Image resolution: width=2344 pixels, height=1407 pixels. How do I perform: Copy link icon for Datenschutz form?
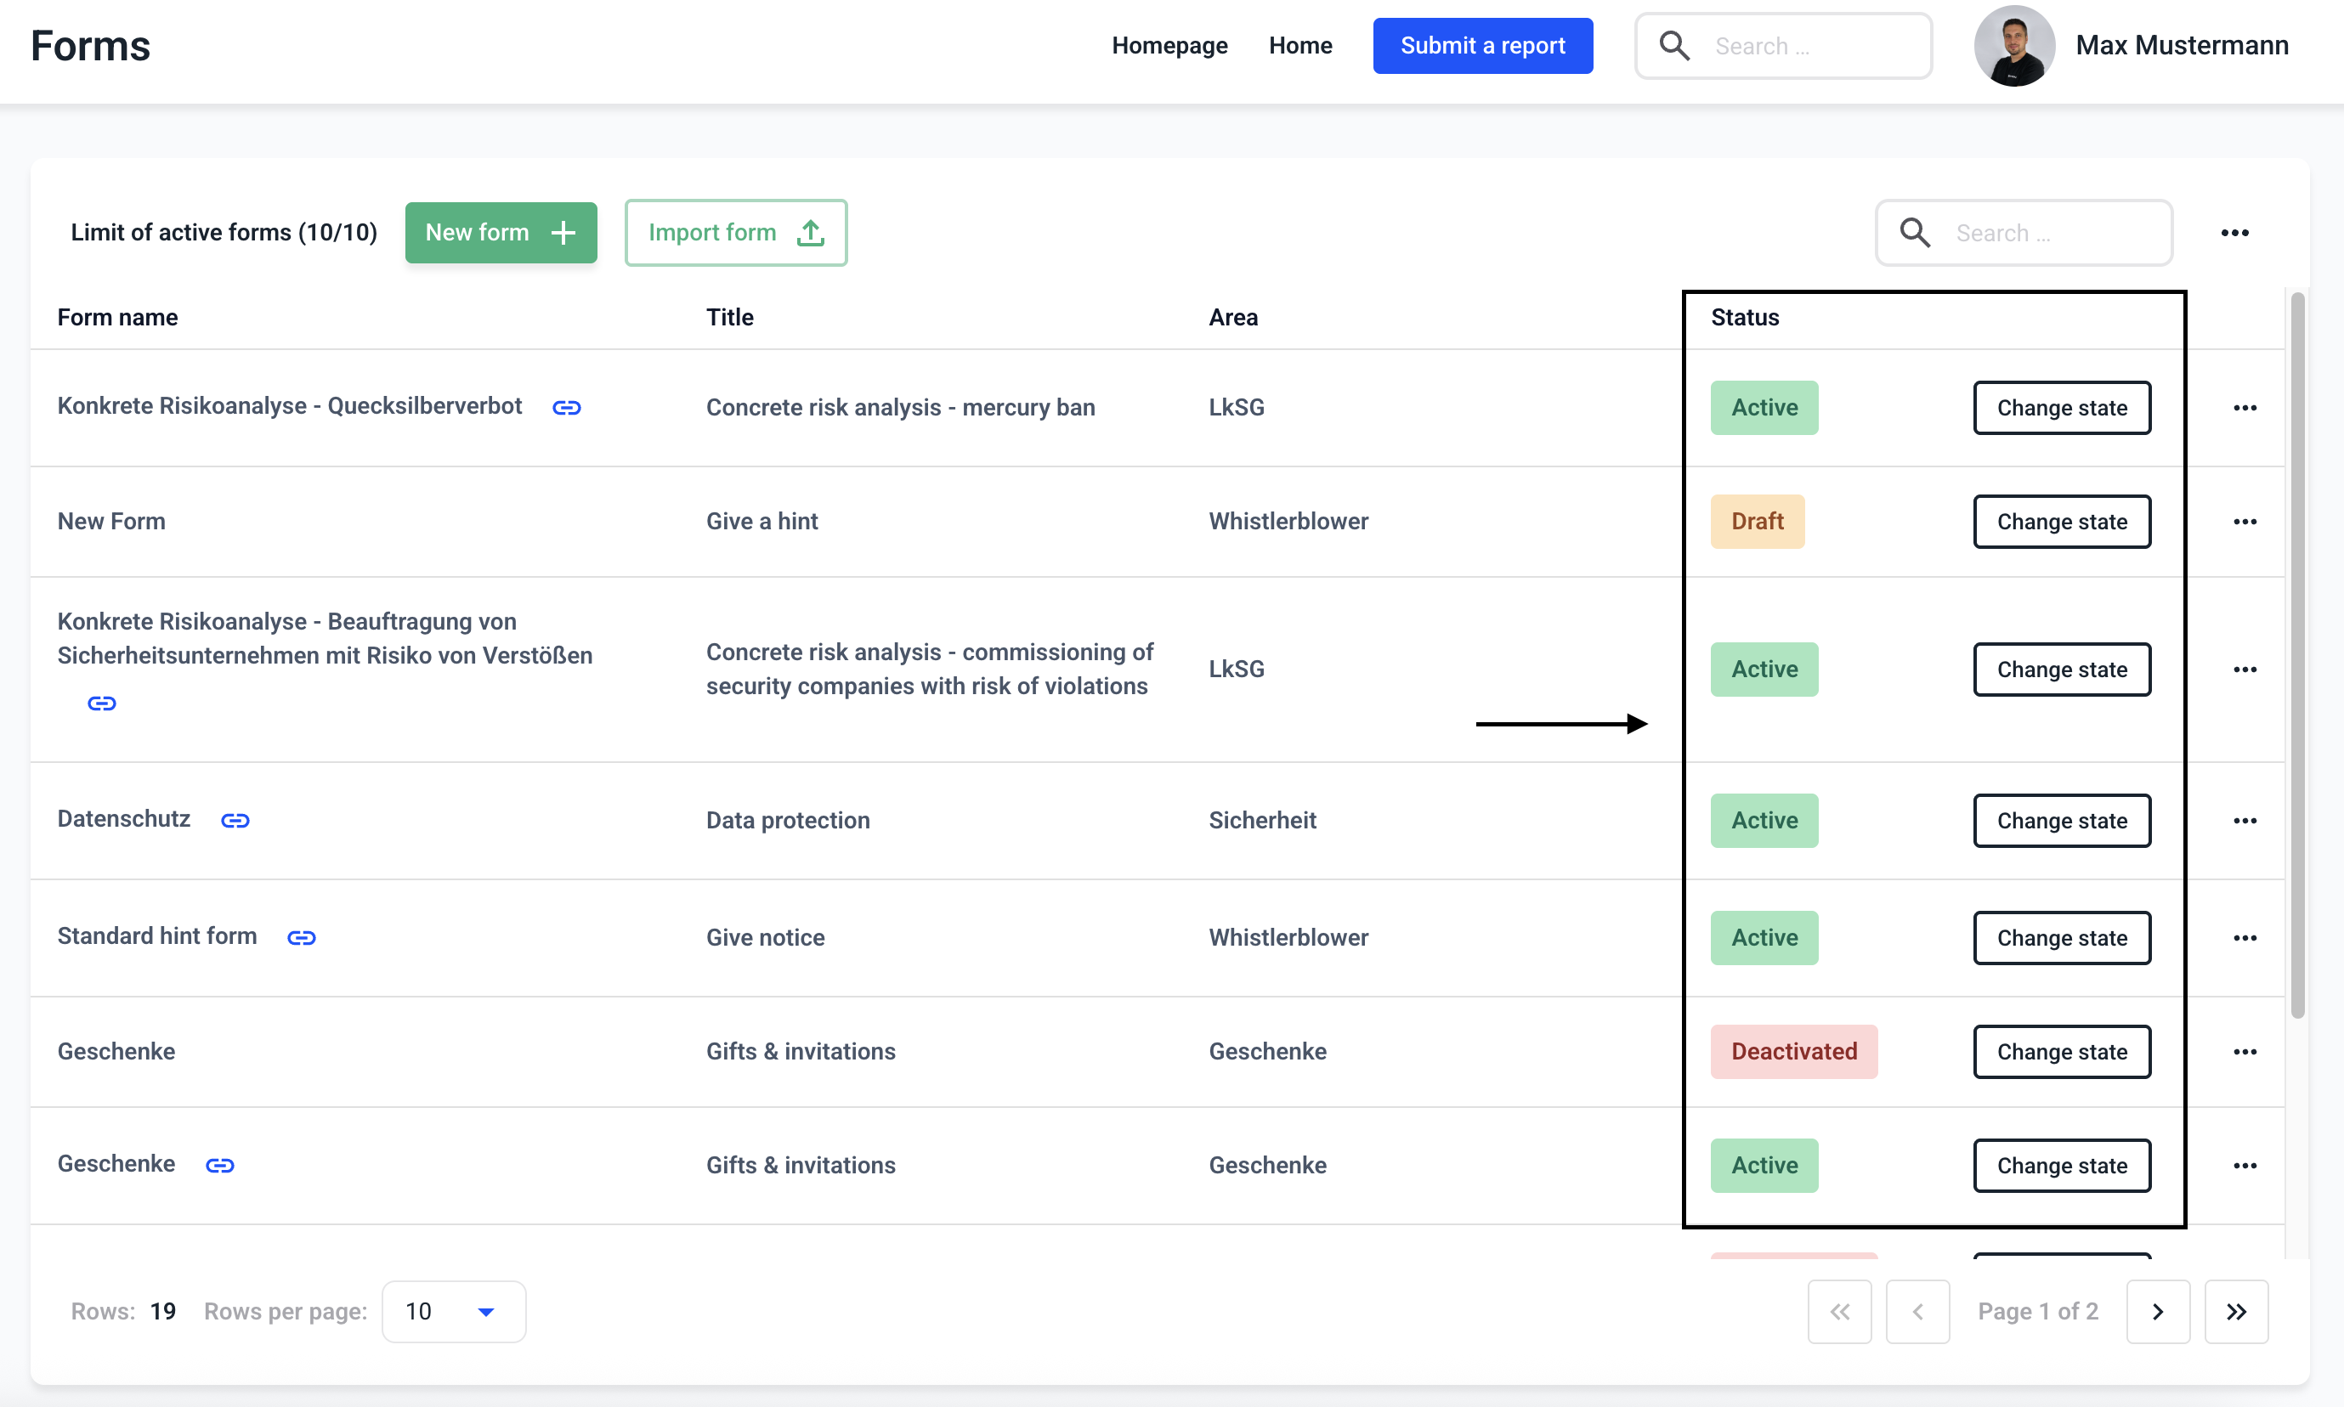point(235,820)
